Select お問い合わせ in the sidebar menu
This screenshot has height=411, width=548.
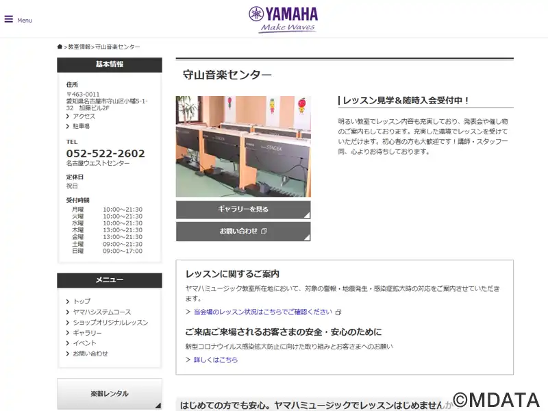pyautogui.click(x=90, y=353)
